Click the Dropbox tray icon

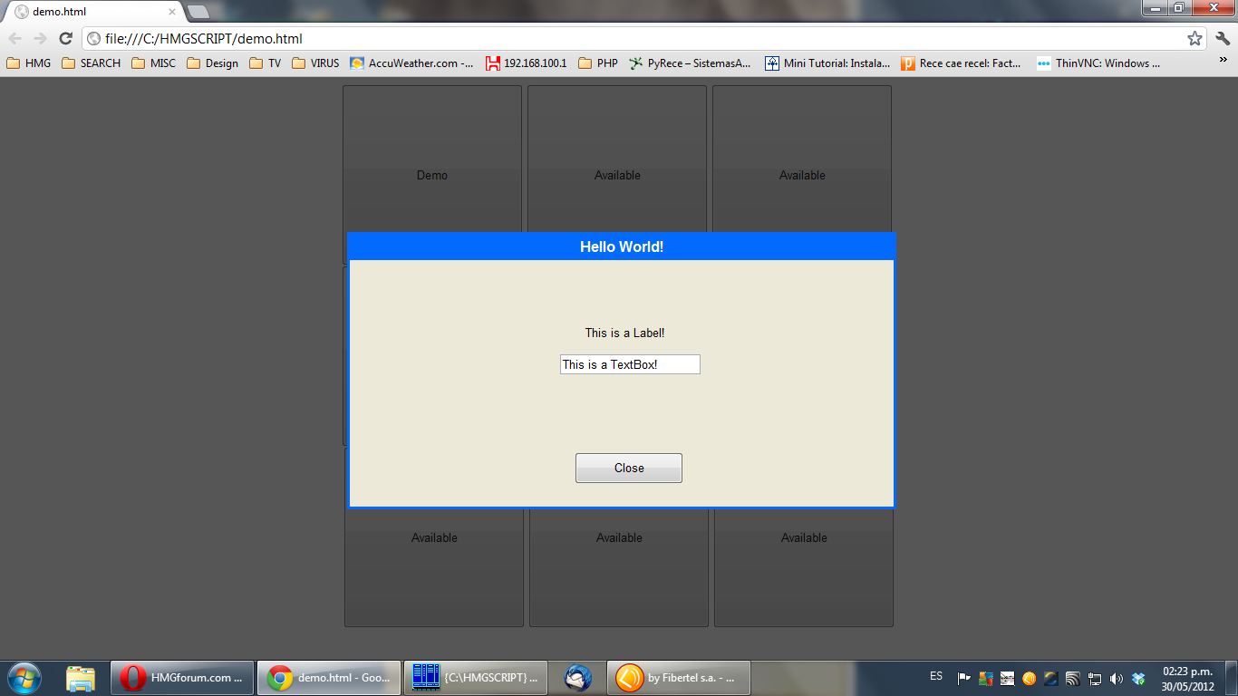pos(1139,678)
